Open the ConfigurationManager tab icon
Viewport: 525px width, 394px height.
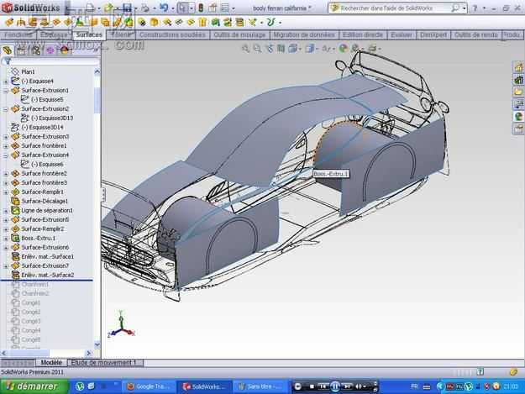click(36, 50)
